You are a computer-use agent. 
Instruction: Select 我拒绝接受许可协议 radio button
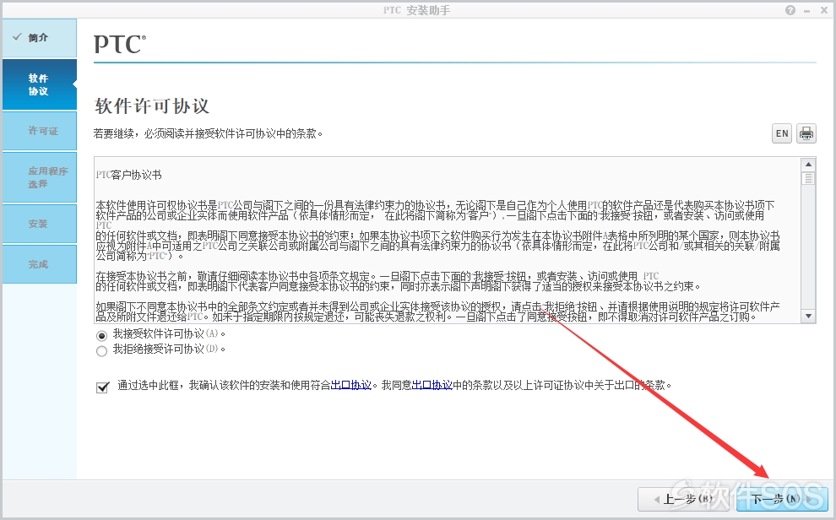pos(101,350)
